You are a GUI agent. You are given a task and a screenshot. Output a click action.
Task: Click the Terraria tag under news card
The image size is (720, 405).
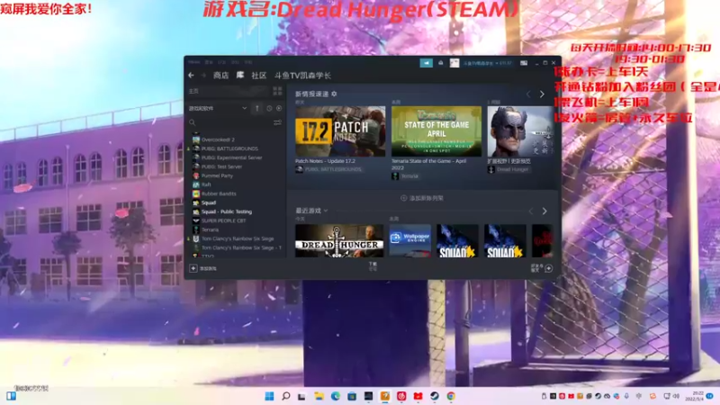coord(409,176)
